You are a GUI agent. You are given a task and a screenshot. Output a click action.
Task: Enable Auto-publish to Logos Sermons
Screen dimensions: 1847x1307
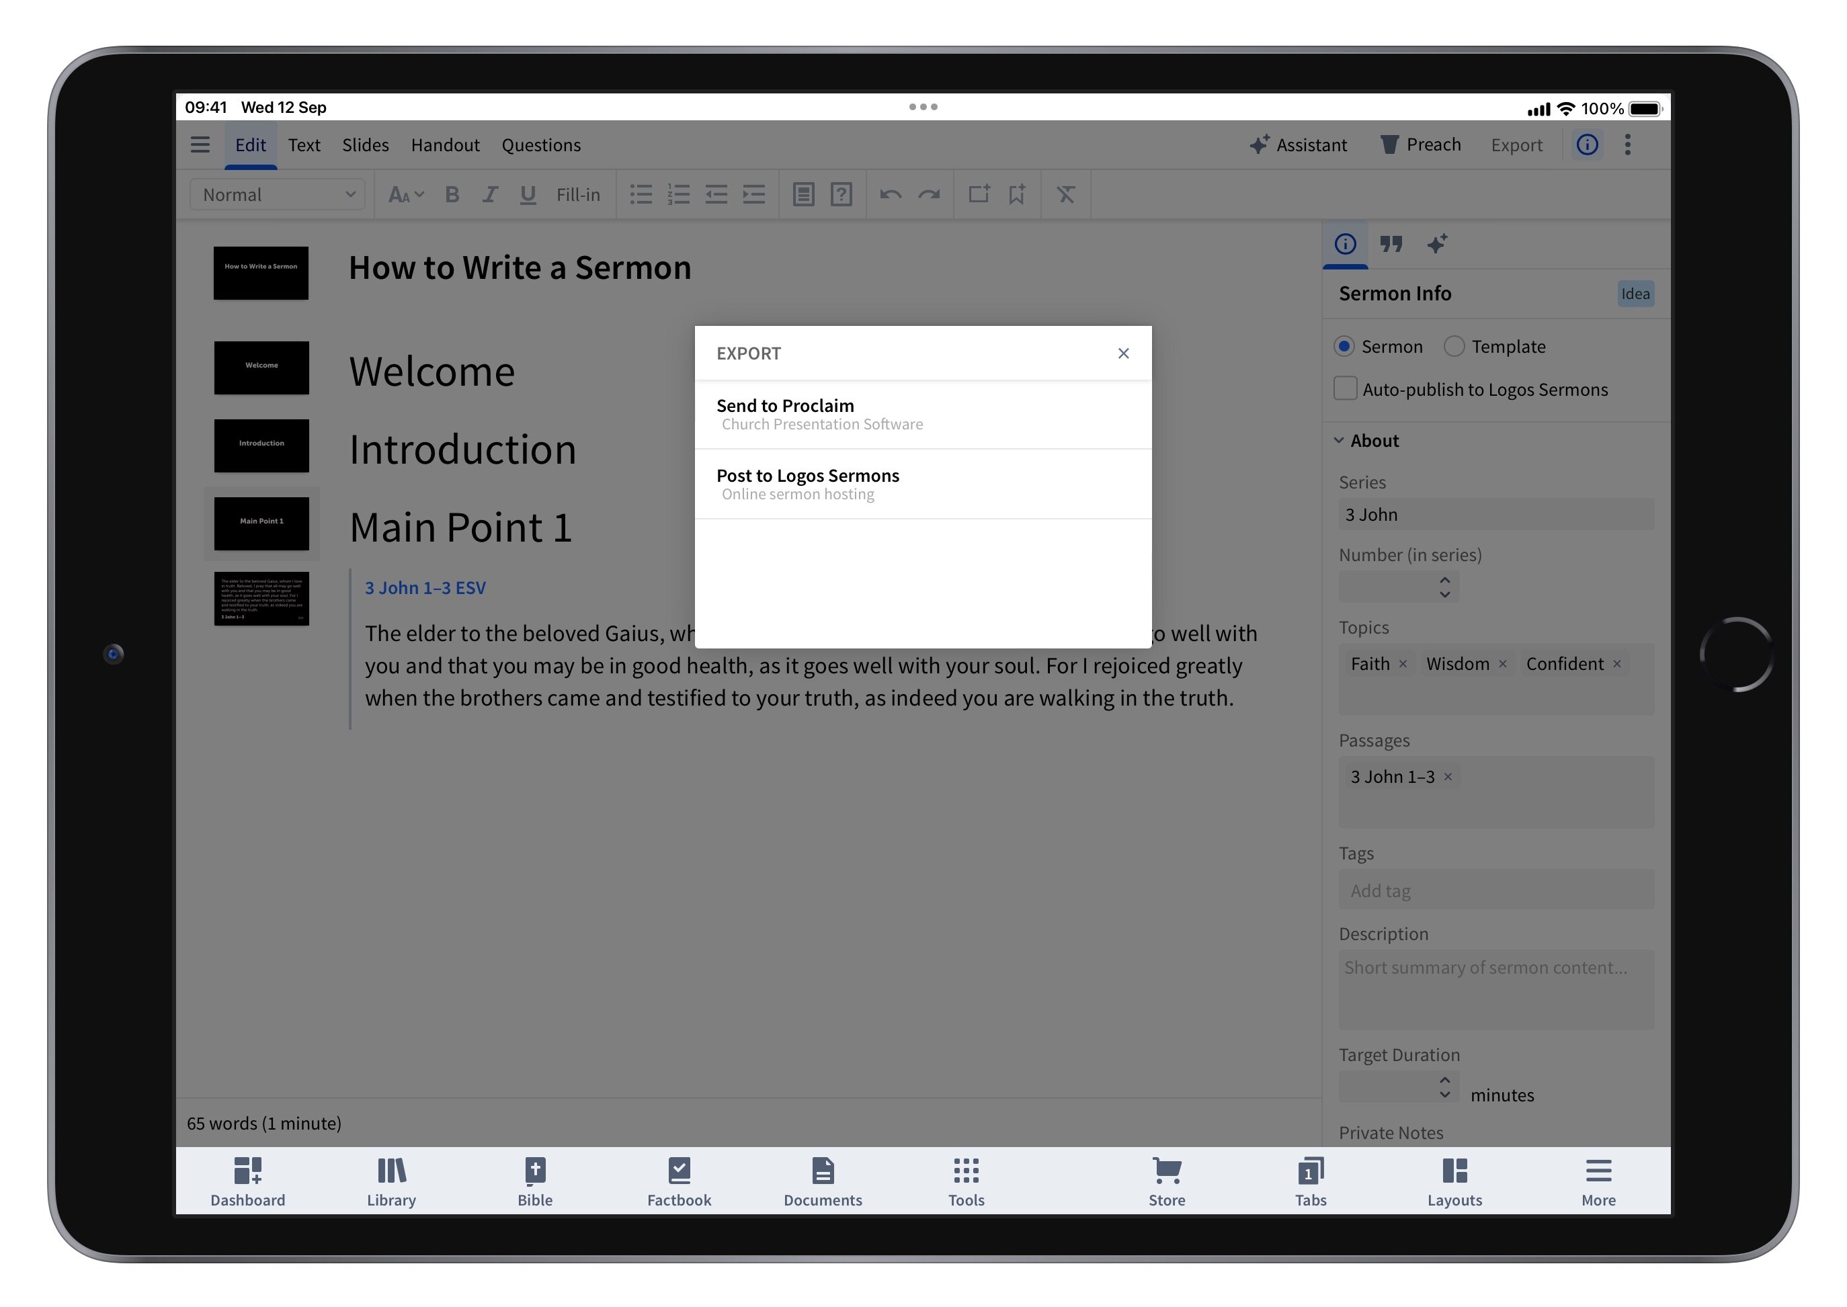(x=1345, y=388)
